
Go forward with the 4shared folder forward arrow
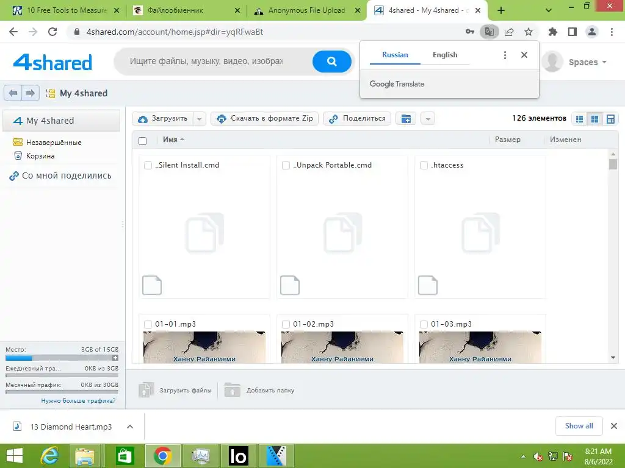[31, 93]
